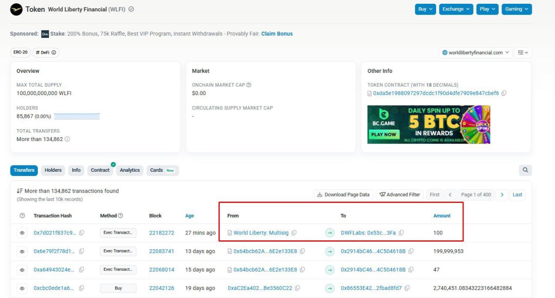Copy transaction hash 0x6e79f2f78d1
Image resolution: width=555 pixels, height=298 pixels.
click(81, 251)
